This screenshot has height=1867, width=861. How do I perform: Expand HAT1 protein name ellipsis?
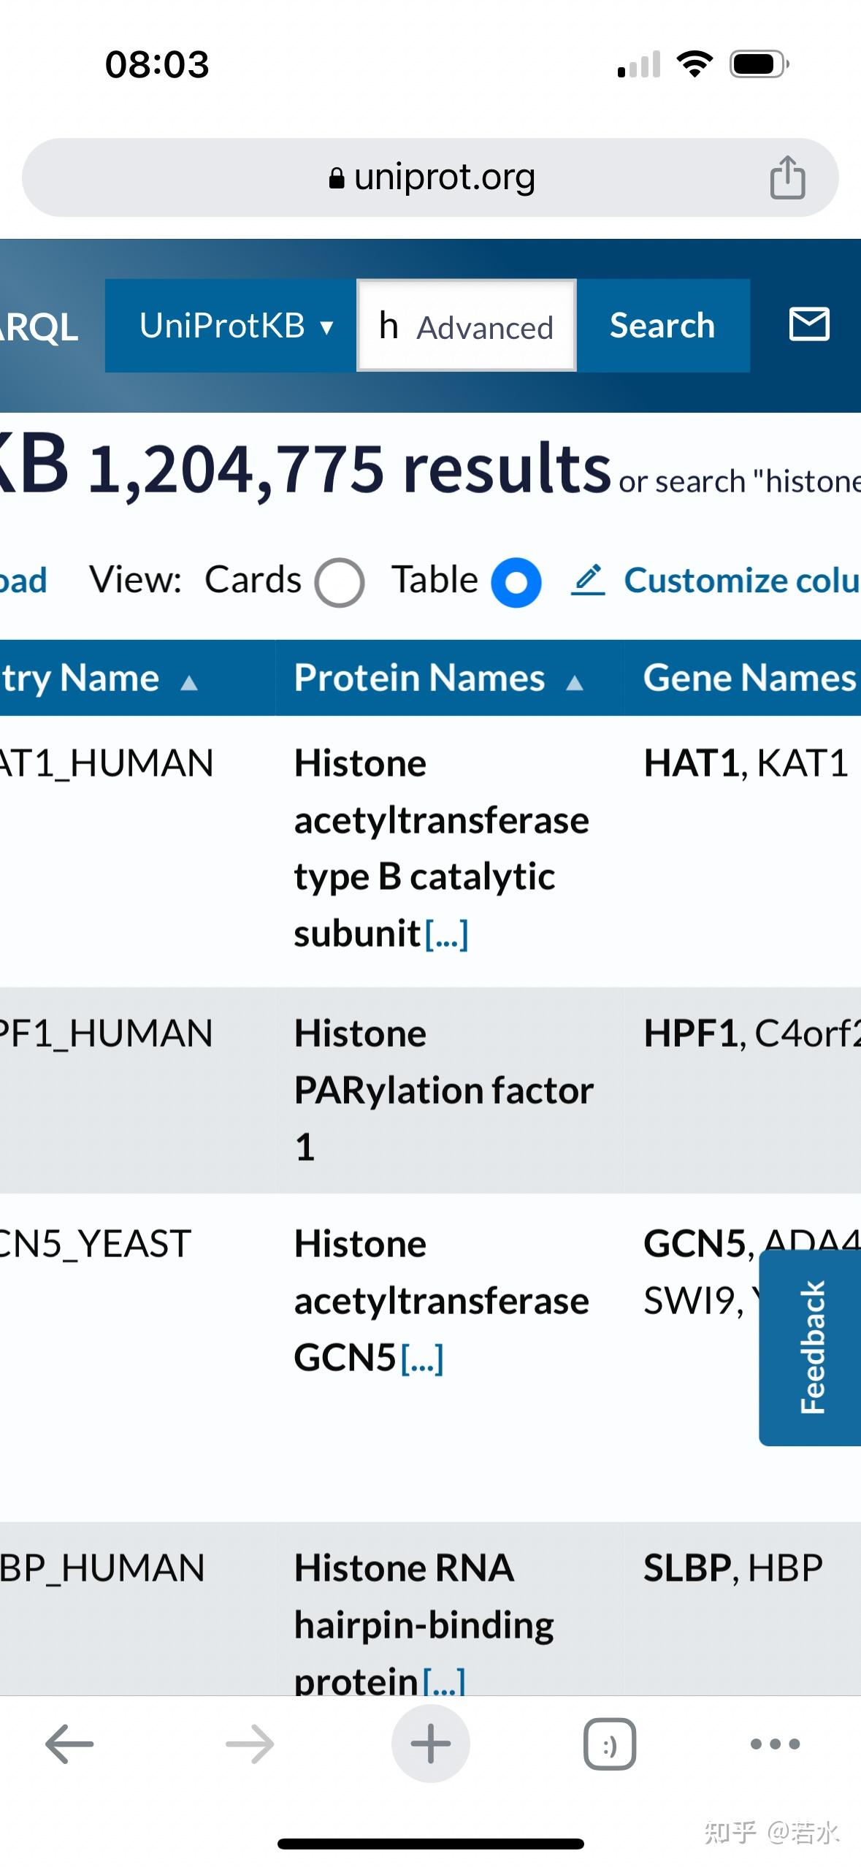coord(446,934)
